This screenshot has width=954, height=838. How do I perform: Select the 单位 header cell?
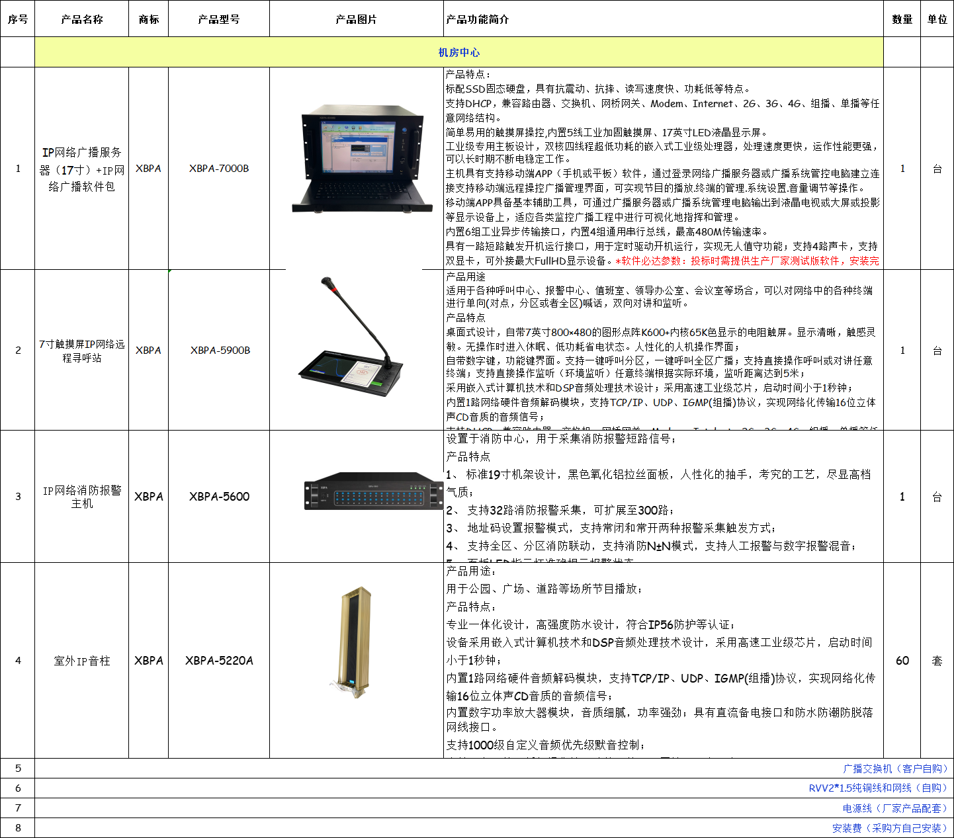(x=937, y=19)
